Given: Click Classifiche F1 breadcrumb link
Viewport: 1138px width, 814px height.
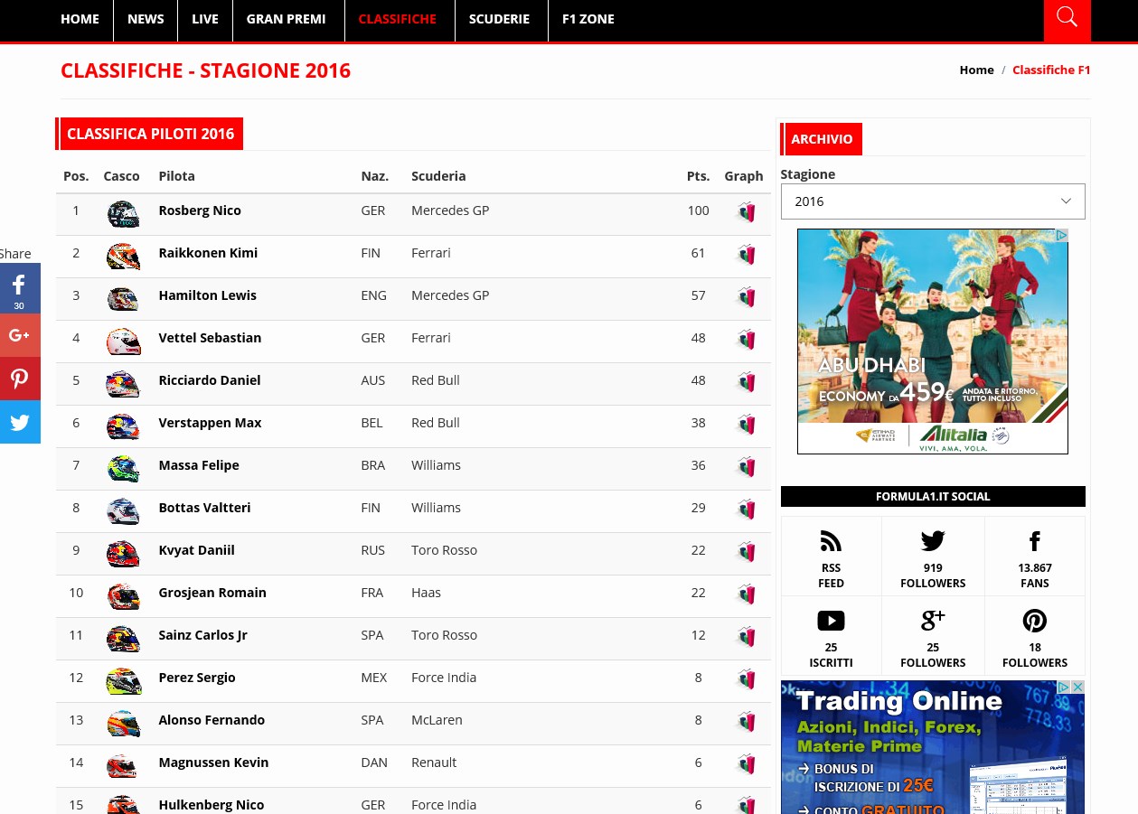Looking at the screenshot, I should 1051,70.
